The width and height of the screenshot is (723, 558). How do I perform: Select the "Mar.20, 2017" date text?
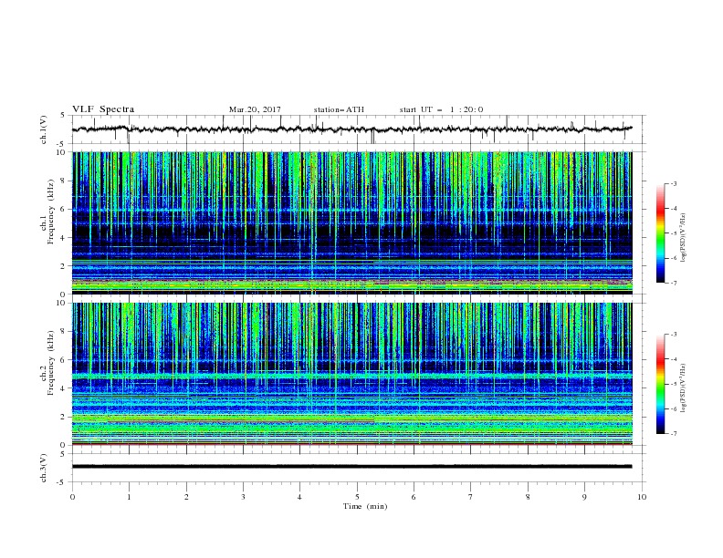(x=255, y=109)
